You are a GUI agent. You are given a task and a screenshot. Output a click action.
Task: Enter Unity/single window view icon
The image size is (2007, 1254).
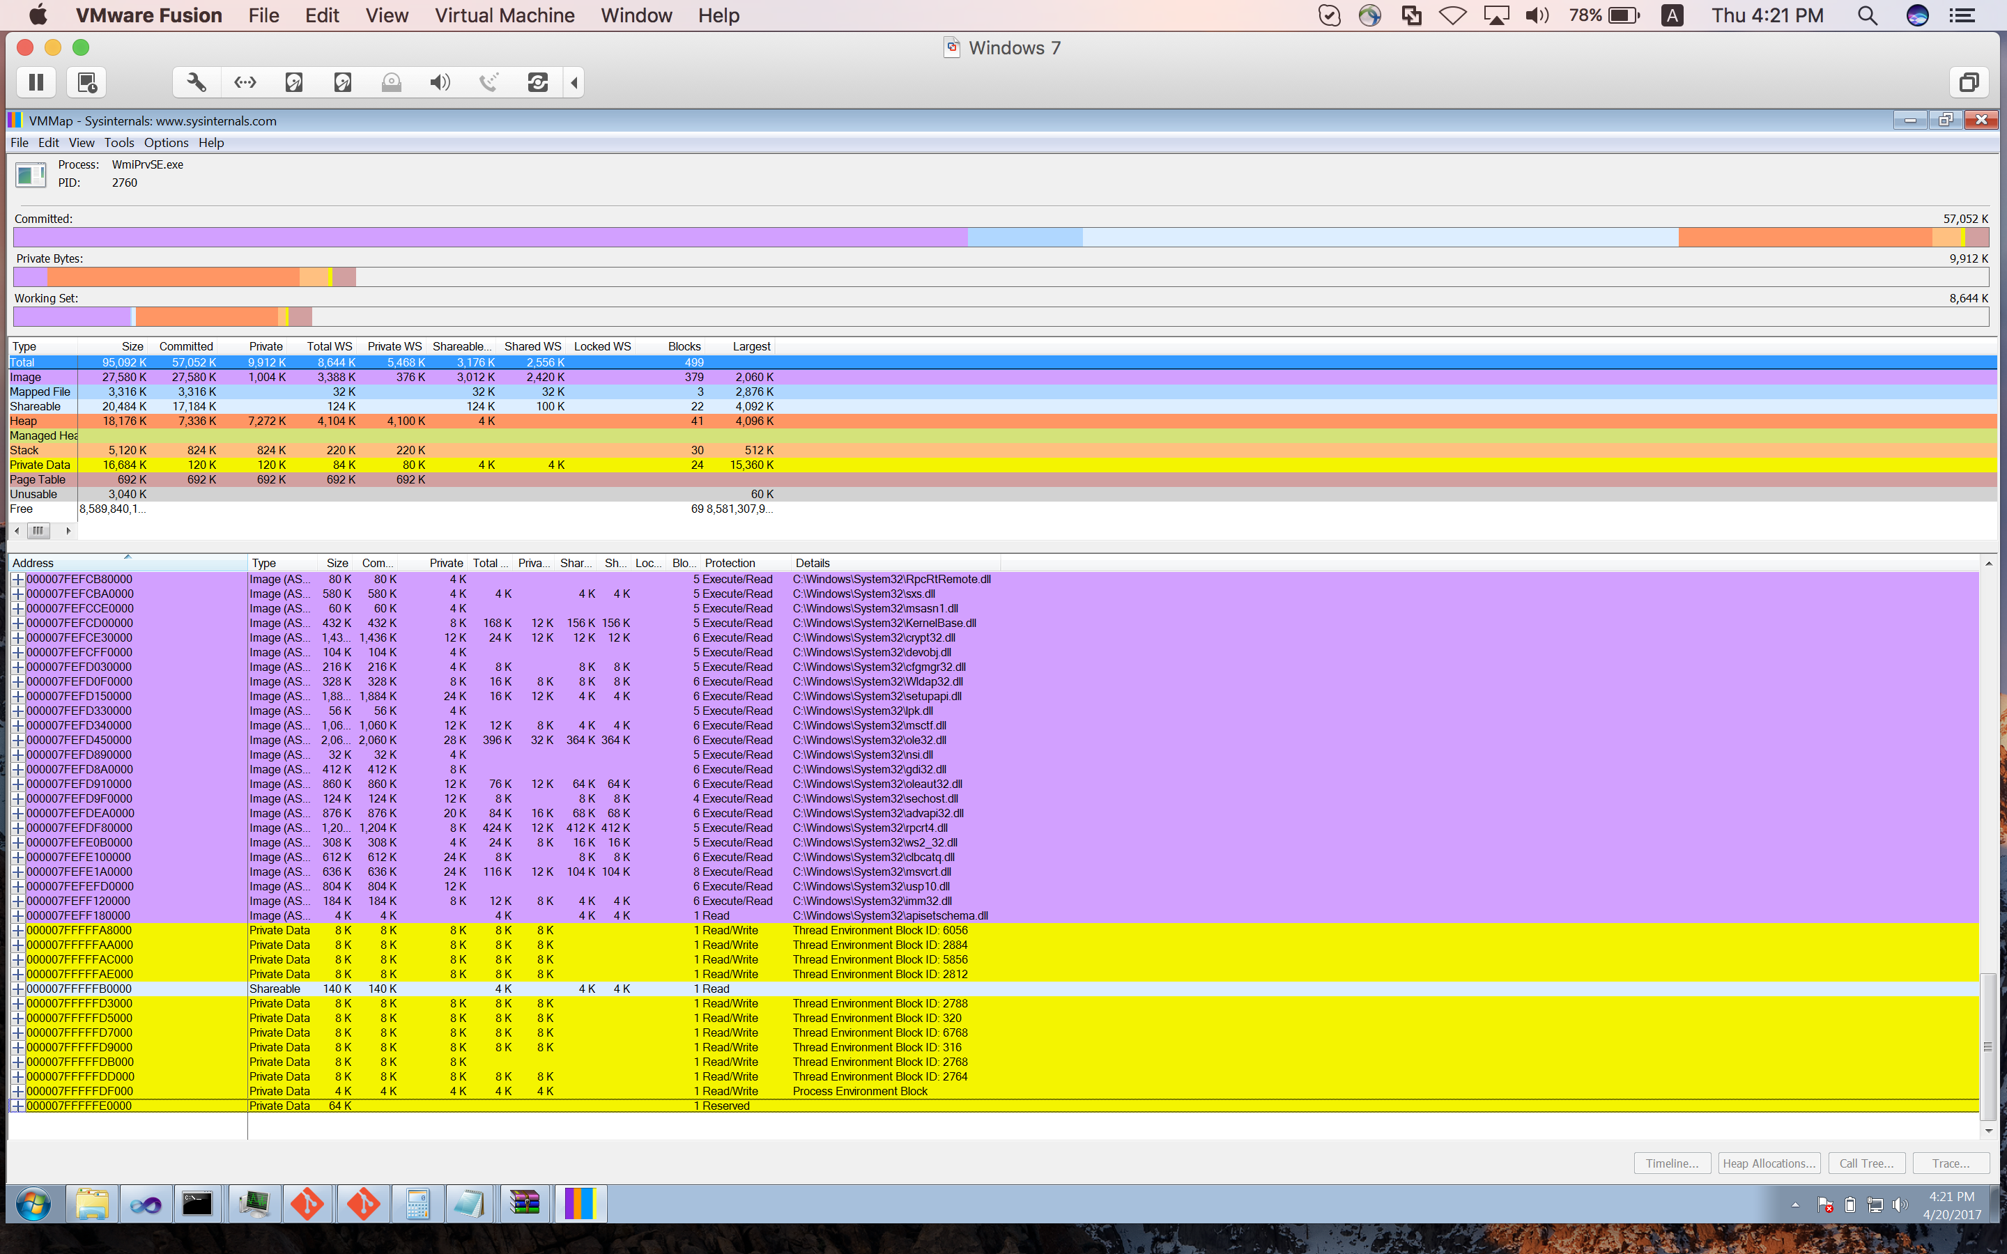tap(1969, 82)
